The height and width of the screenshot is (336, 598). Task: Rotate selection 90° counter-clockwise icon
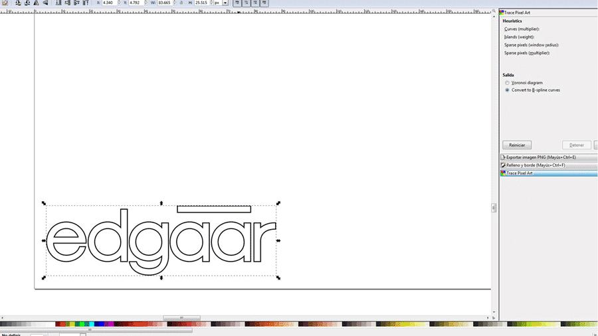(18, 3)
